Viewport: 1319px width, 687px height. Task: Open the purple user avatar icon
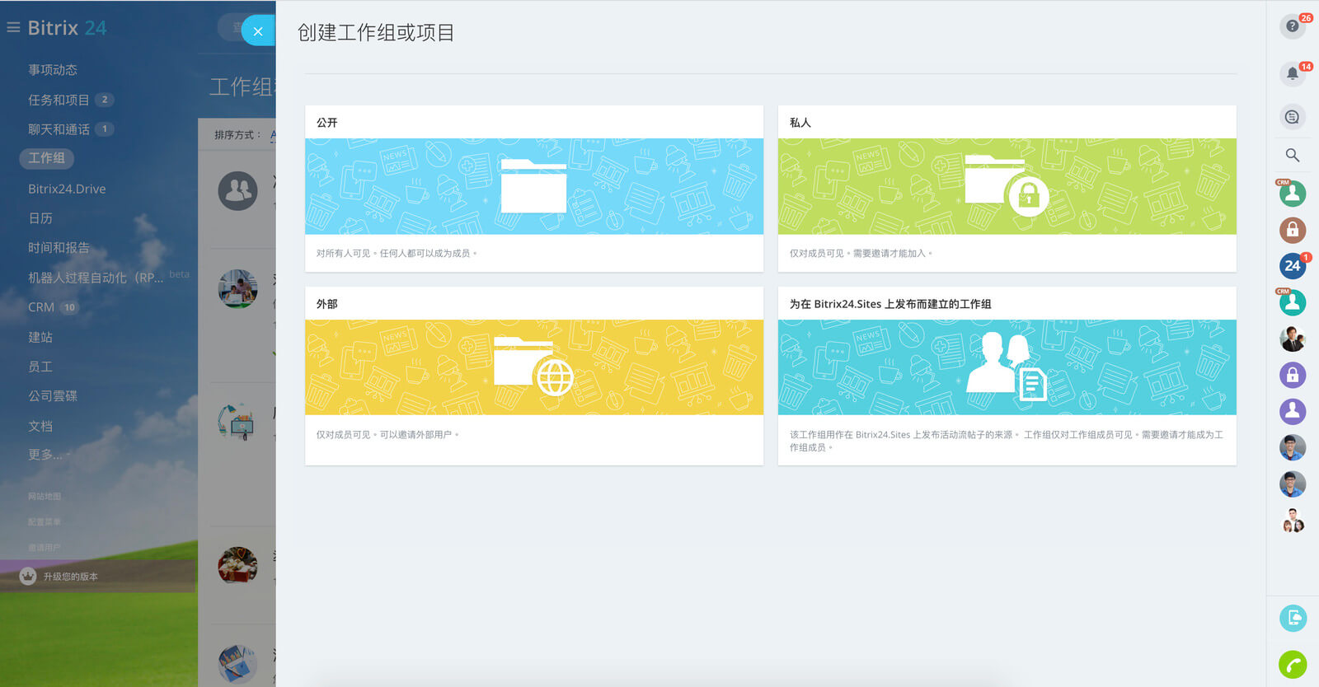pyautogui.click(x=1292, y=411)
